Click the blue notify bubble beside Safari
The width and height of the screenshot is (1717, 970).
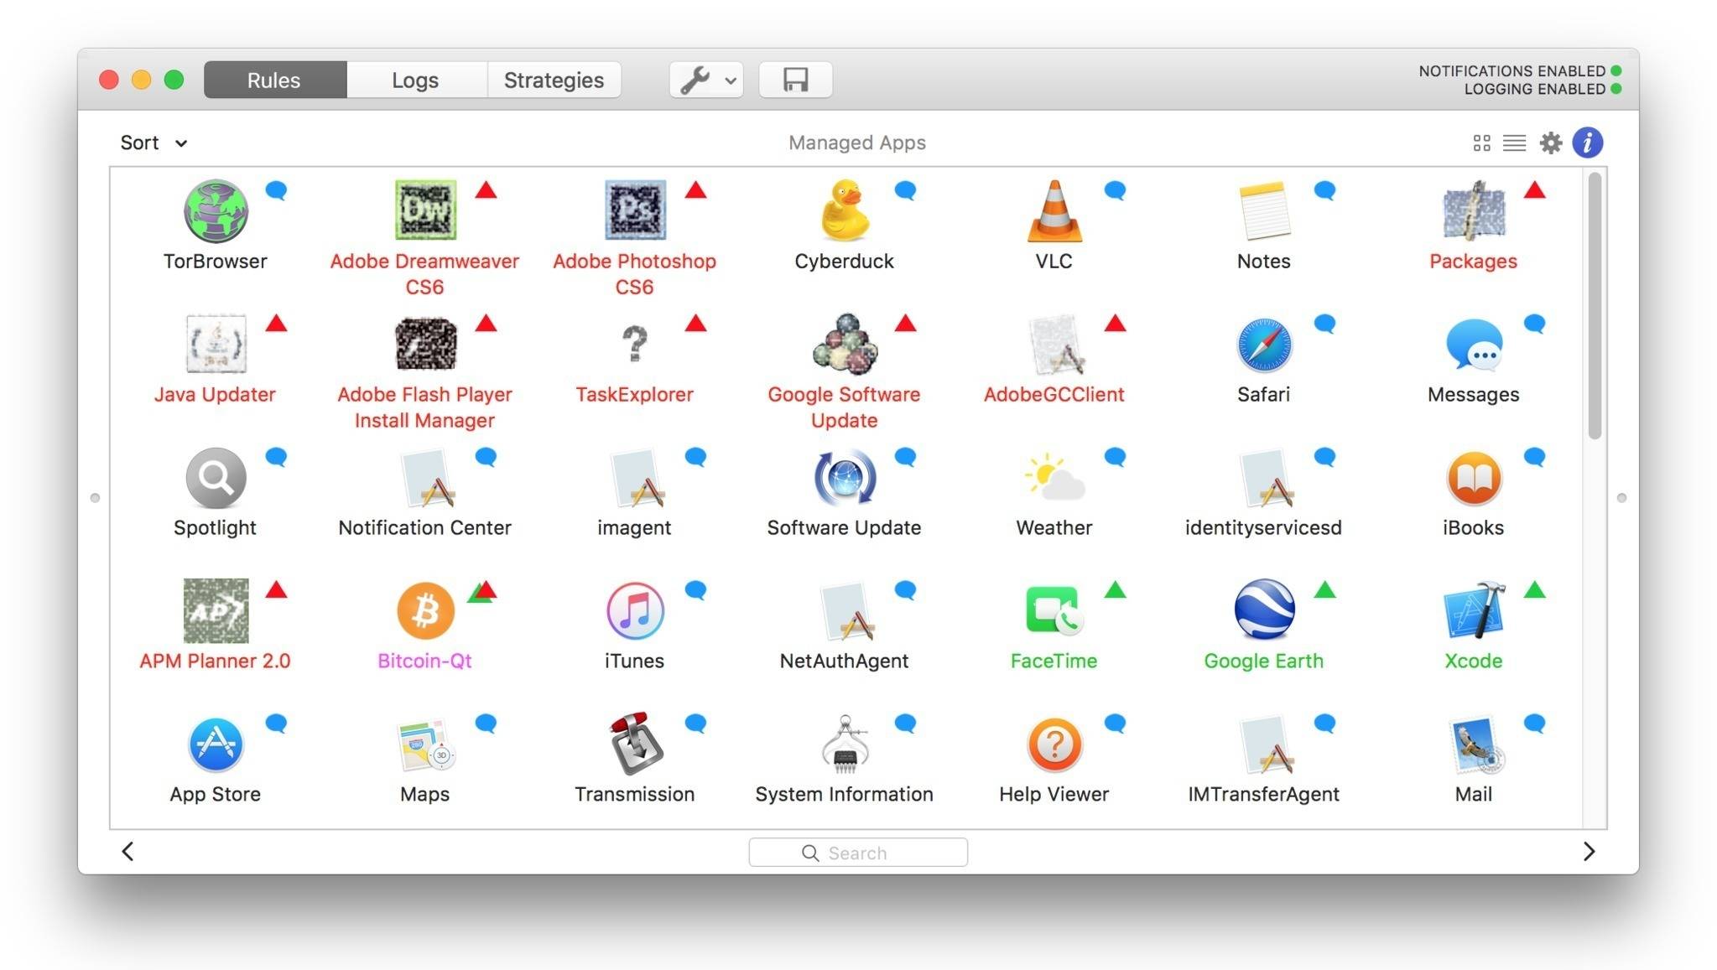pos(1324,323)
